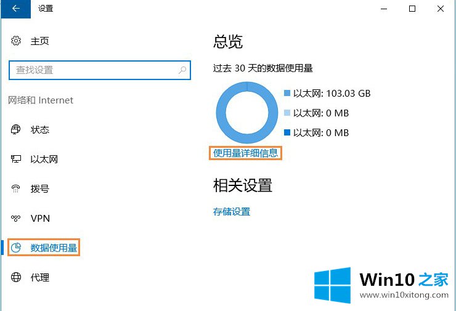
Task: Click the VPN icon
Action: pos(16,219)
